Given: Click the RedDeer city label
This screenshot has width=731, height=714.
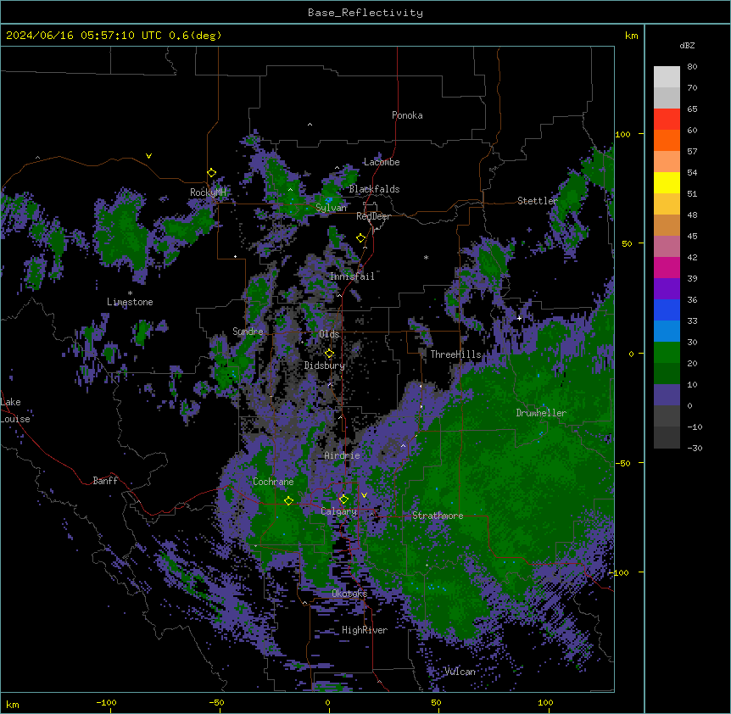Looking at the screenshot, I should point(373,216).
